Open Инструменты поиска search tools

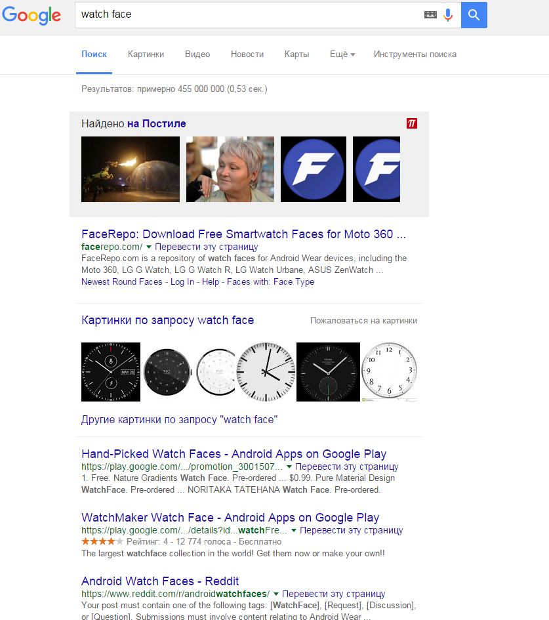(x=415, y=54)
